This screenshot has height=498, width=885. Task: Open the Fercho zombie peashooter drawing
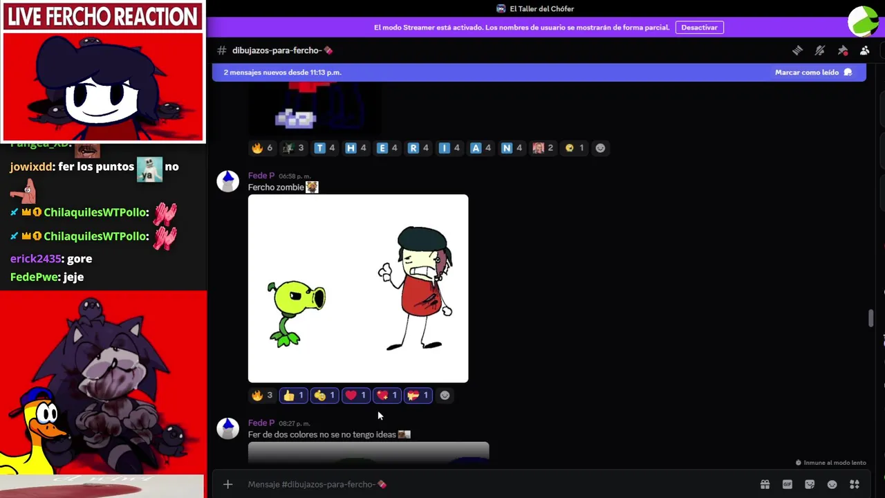pos(358,288)
